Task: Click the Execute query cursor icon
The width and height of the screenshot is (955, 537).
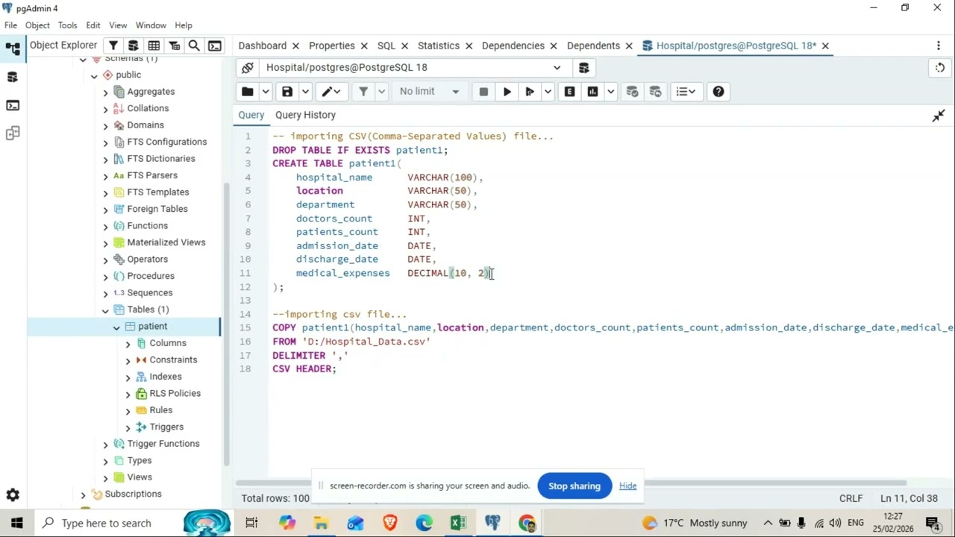Action: point(530,92)
